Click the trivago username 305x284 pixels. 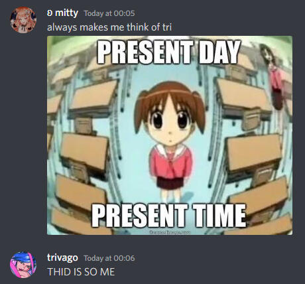click(x=62, y=257)
